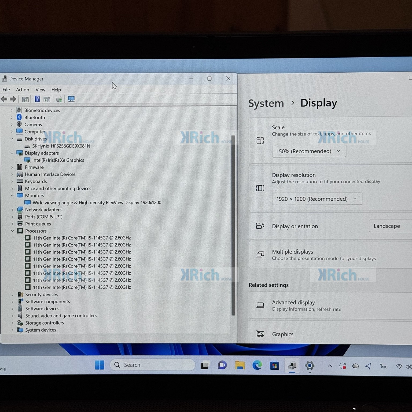412x412 pixels.
Task: Expand the Biometric devices node
Action: pyautogui.click(x=12, y=110)
